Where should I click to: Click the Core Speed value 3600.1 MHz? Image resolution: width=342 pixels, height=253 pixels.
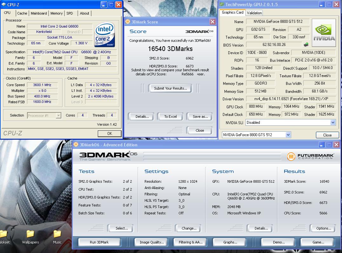coord(42,85)
